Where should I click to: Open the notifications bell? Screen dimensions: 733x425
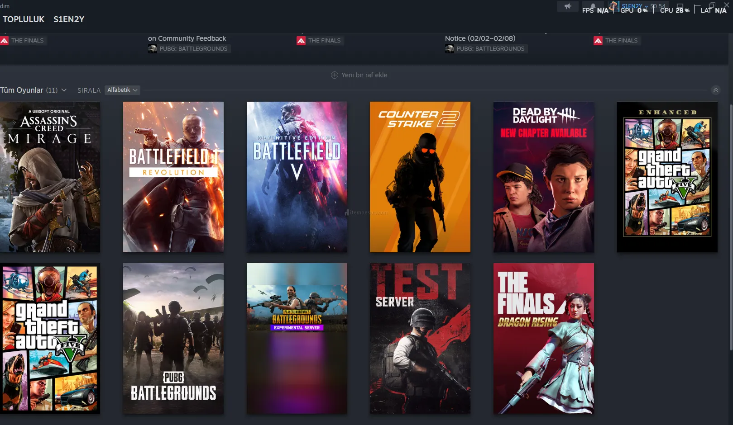coord(593,6)
